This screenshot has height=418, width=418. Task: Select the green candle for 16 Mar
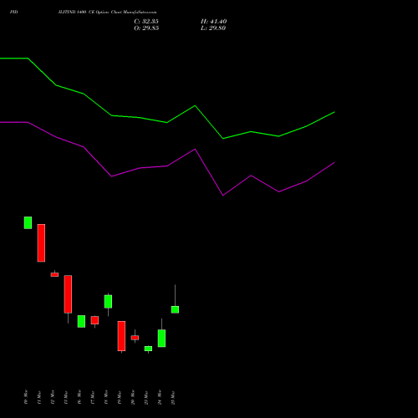coord(81,321)
